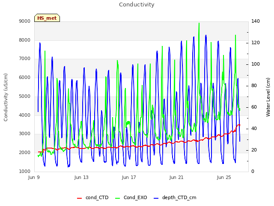Click the Water Level (cm) axis label
Image resolution: width=274 pixels, height=206 pixels.
pyautogui.click(x=268, y=97)
